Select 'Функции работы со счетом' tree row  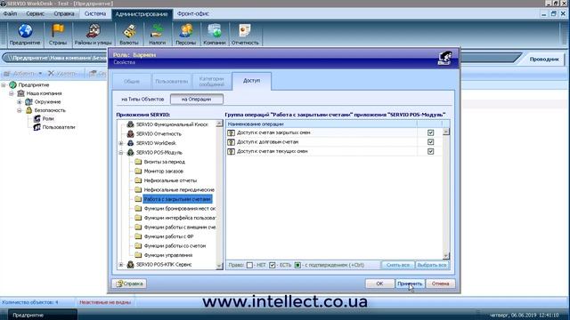175,246
